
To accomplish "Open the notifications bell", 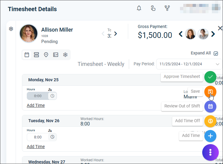I will (x=139, y=8).
